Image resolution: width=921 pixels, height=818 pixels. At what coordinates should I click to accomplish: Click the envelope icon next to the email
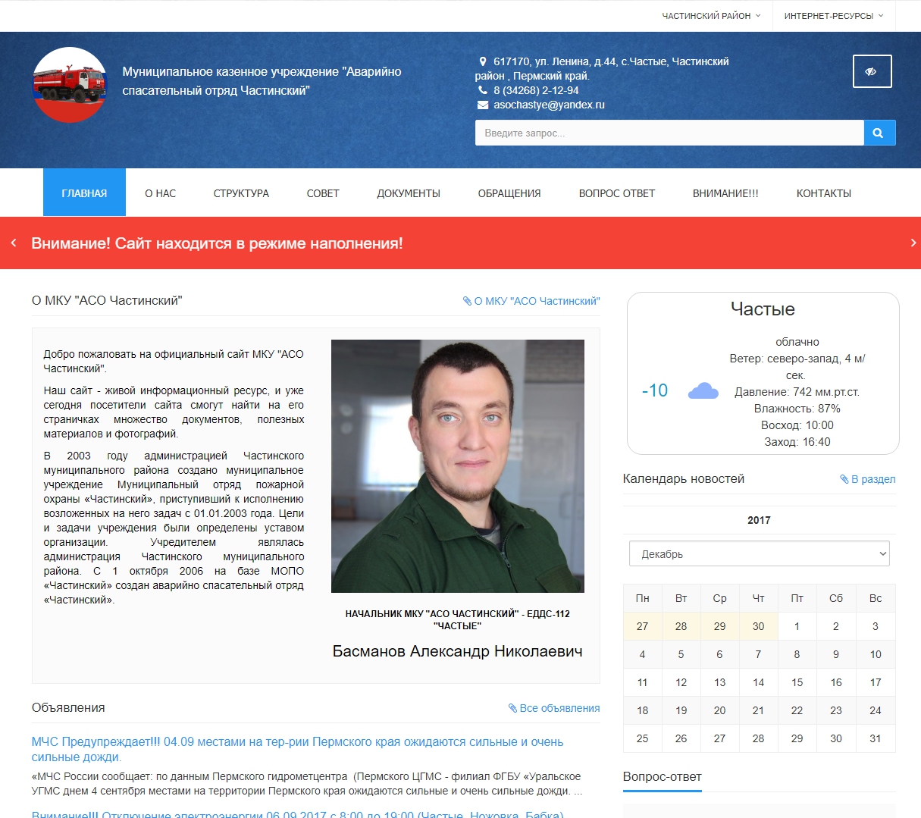pos(482,105)
